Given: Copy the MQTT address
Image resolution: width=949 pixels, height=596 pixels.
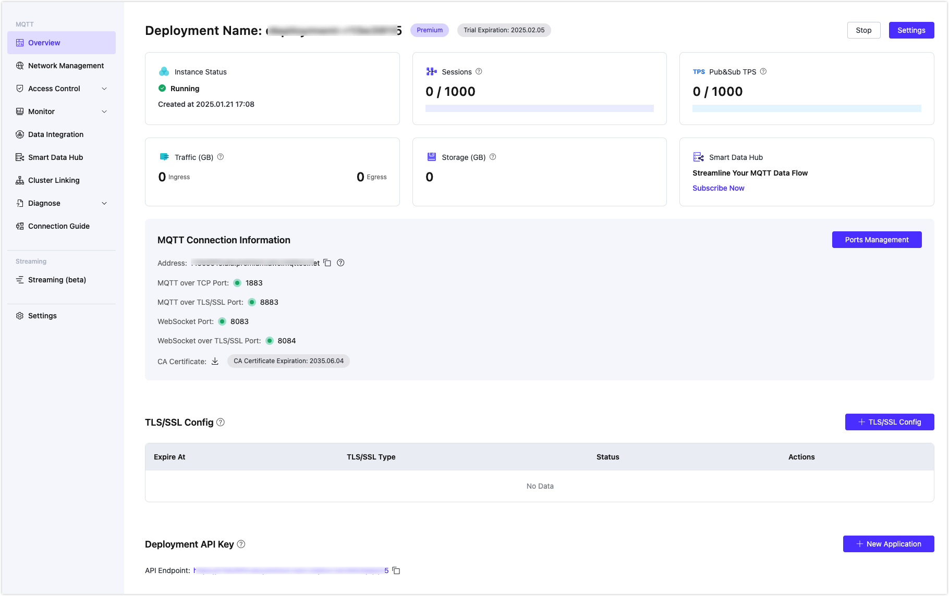Looking at the screenshot, I should click(327, 263).
